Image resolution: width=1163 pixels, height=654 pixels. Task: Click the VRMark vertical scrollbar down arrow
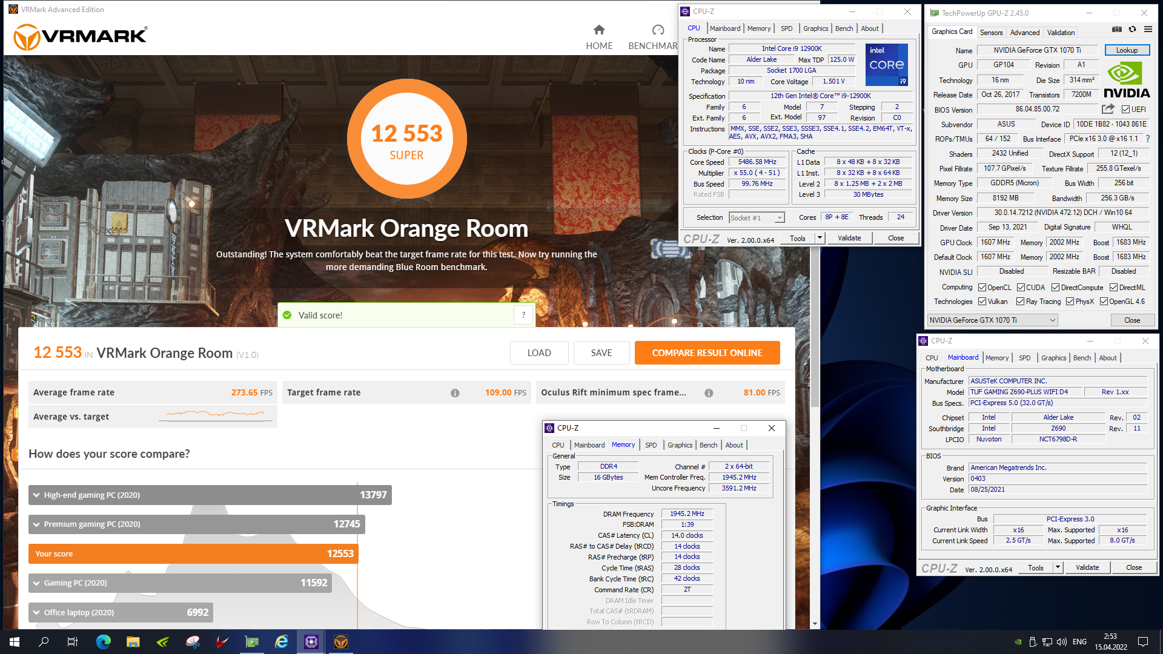[x=815, y=624]
